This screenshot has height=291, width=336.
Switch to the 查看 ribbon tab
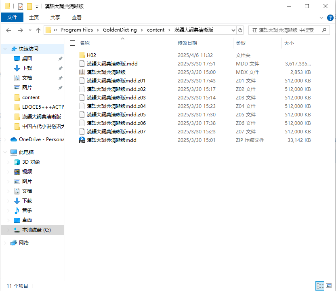coord(76,18)
